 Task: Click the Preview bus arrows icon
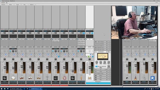144,78
